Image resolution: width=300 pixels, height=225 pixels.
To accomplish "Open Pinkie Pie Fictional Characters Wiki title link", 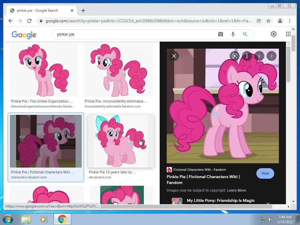I will pos(203,180).
